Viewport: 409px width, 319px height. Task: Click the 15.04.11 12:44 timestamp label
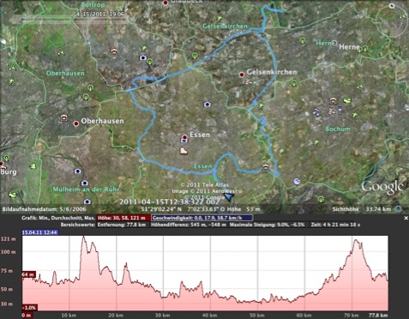tap(40, 232)
